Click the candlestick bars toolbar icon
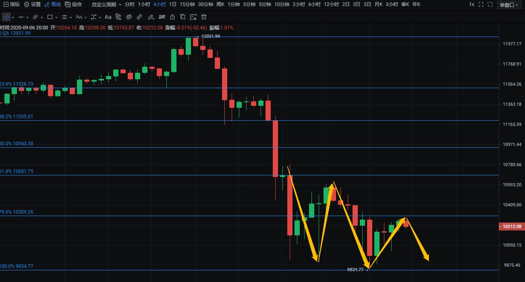This screenshot has height=282, width=525. (x=162, y=17)
